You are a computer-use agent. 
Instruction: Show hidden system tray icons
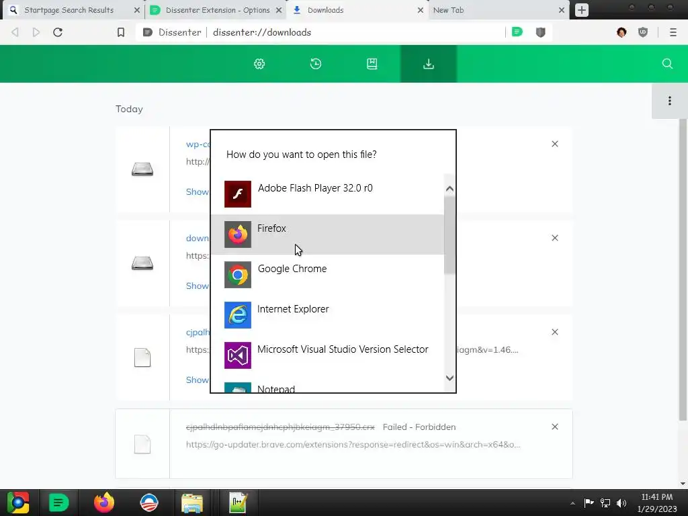point(572,503)
